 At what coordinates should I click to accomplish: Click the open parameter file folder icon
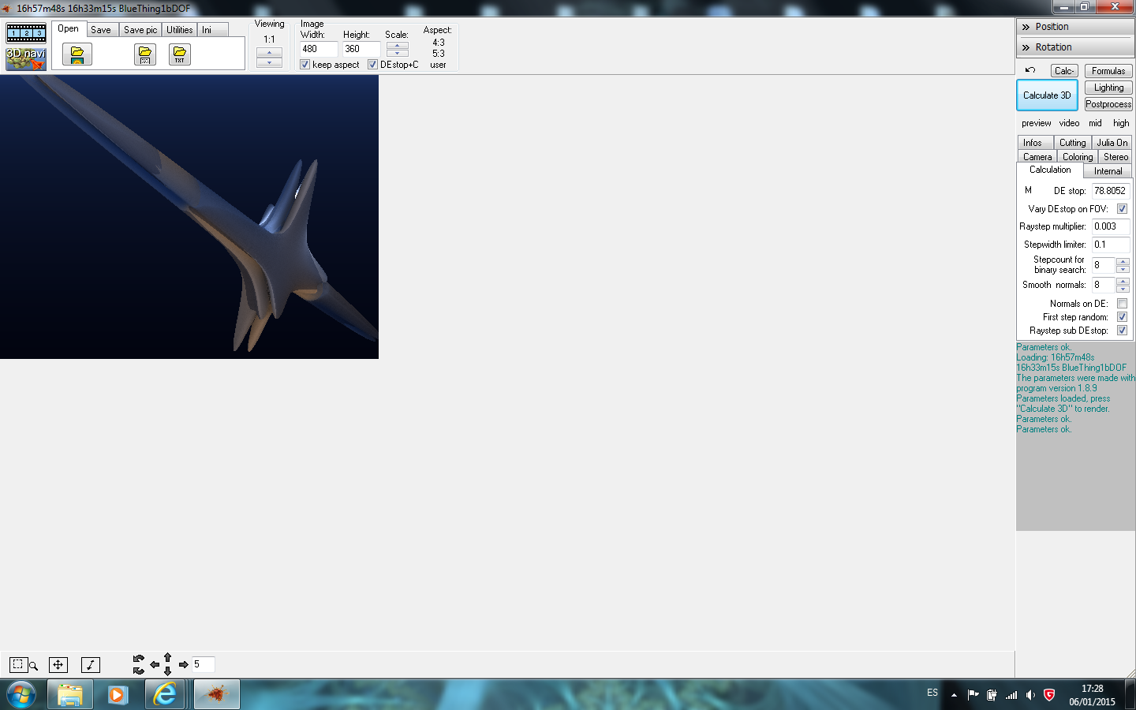[x=145, y=54]
